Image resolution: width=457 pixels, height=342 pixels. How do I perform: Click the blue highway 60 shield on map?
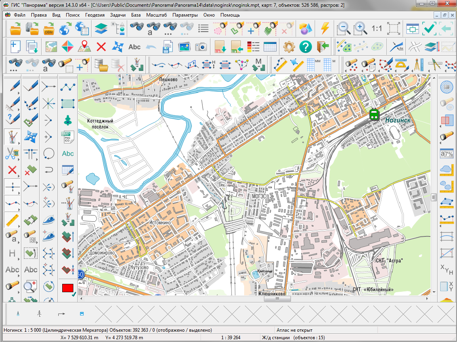click(80, 274)
